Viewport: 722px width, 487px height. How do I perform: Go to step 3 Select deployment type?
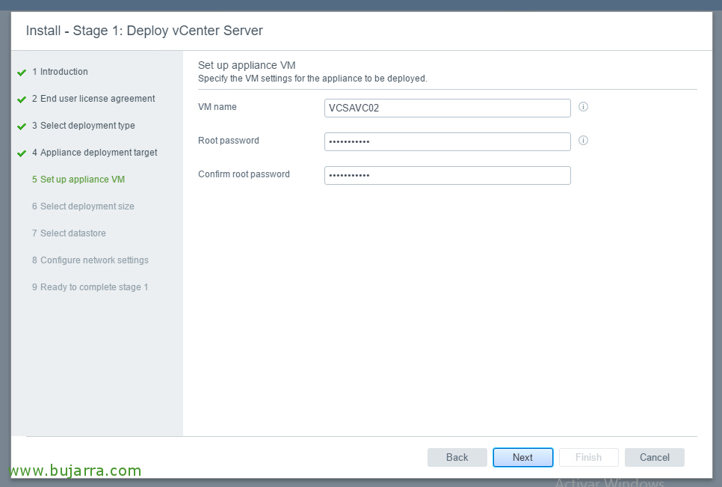[84, 126]
